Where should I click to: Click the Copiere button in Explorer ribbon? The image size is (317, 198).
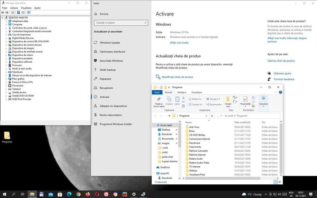click(x=169, y=101)
